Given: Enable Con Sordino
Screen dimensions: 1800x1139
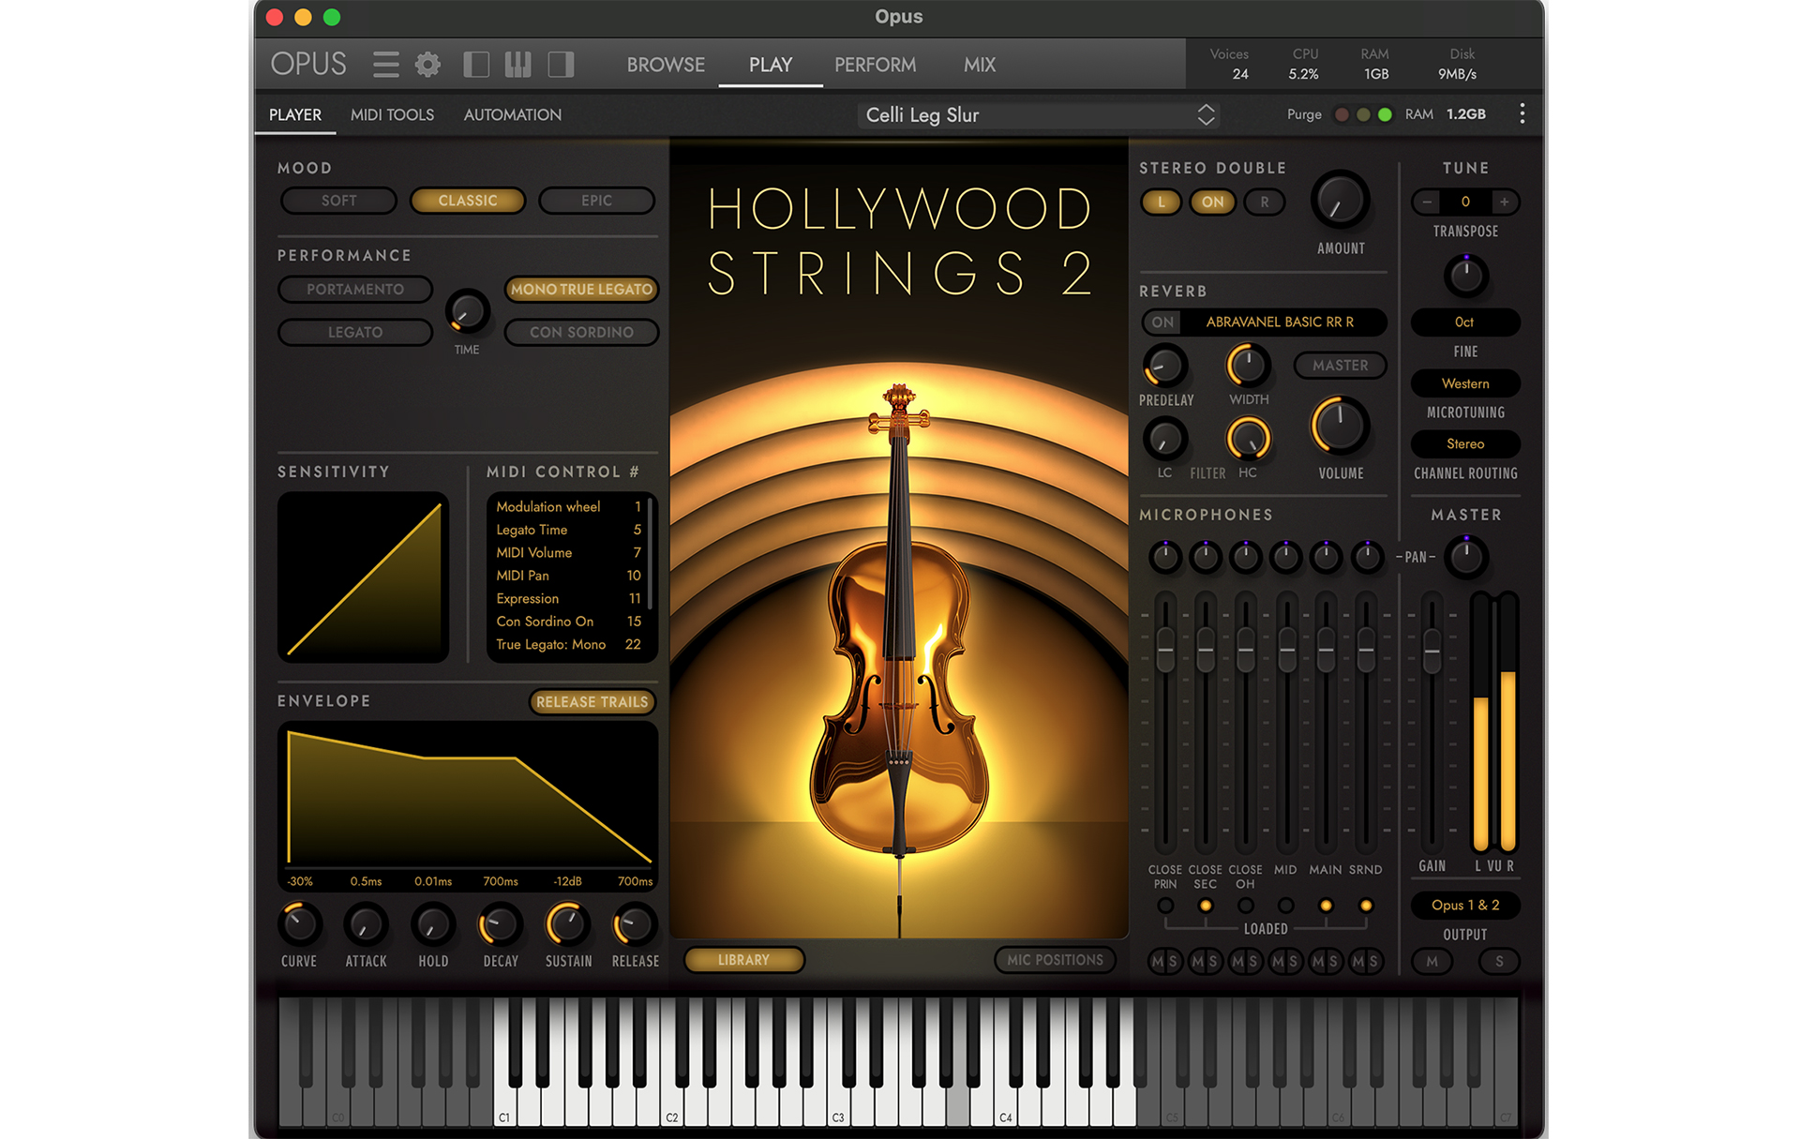Looking at the screenshot, I should point(581,333).
